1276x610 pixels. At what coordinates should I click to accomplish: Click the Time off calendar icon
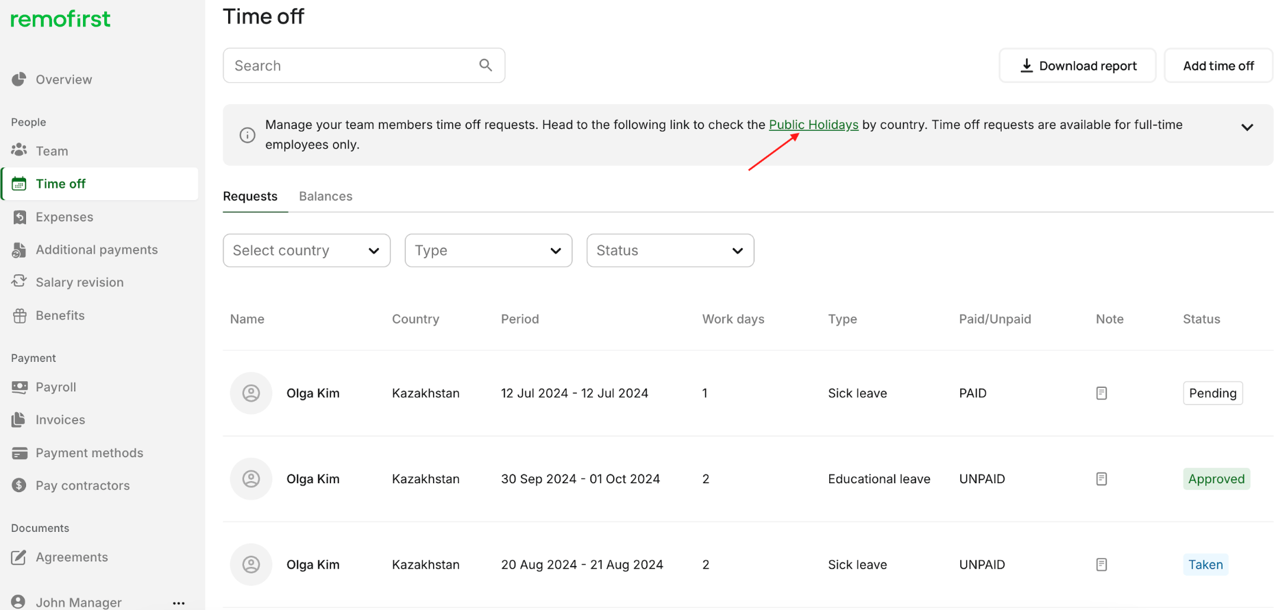coord(19,184)
